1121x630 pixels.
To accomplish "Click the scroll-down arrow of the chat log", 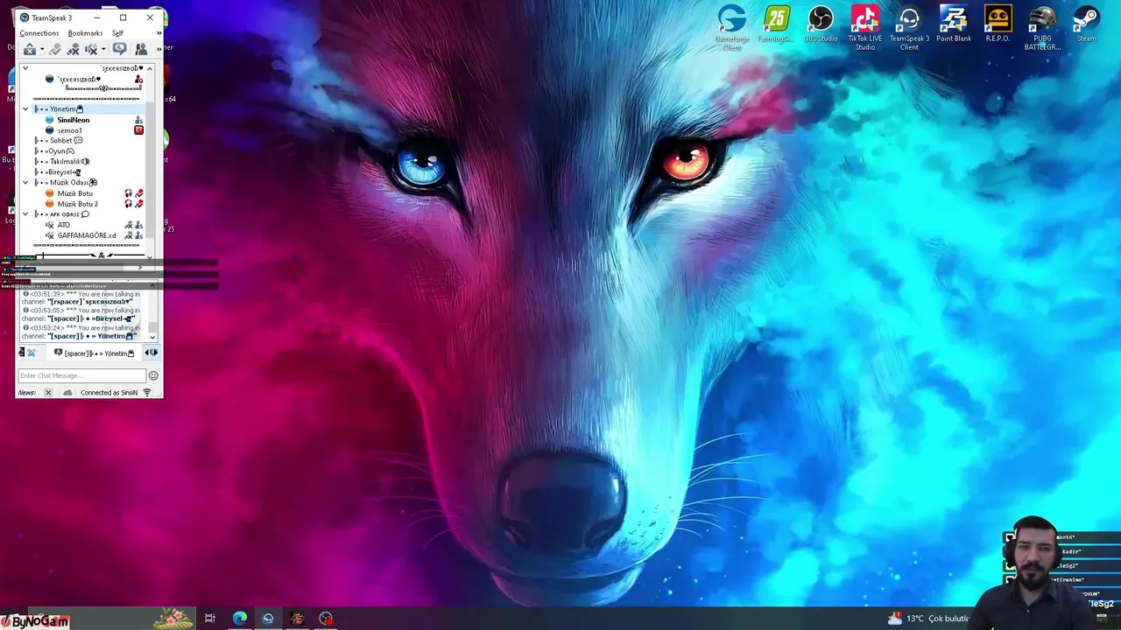I will pyautogui.click(x=152, y=337).
